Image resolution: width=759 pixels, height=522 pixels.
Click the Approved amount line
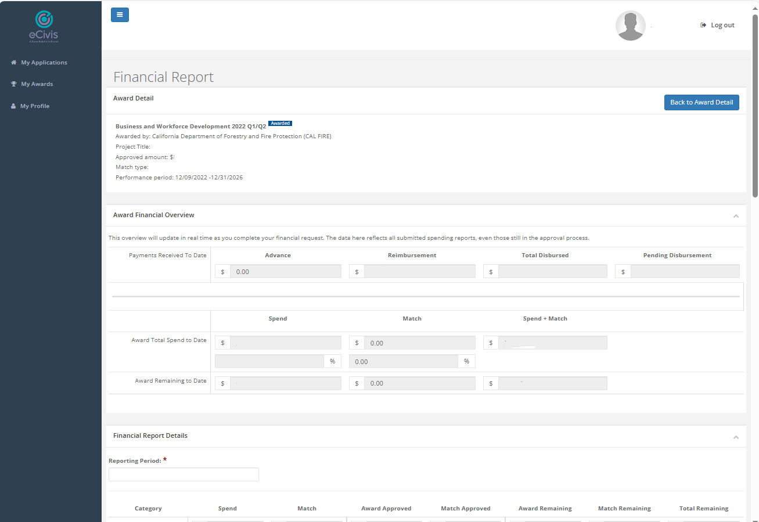145,157
